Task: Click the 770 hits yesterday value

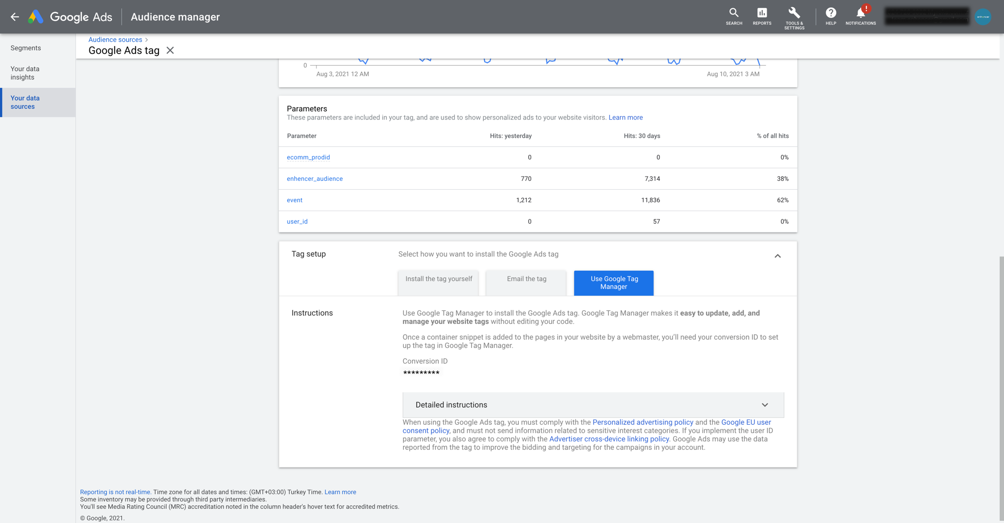Action: tap(526, 179)
